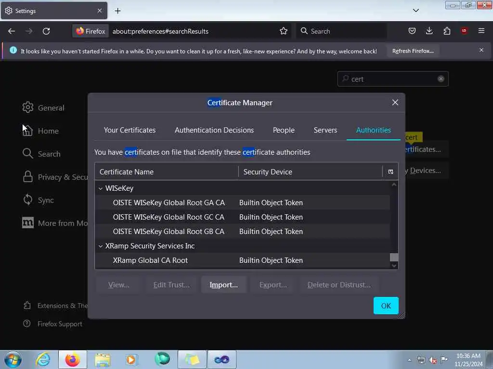The height and width of the screenshot is (369, 493).
Task: Click the settings search field containing cert
Action: point(393,79)
